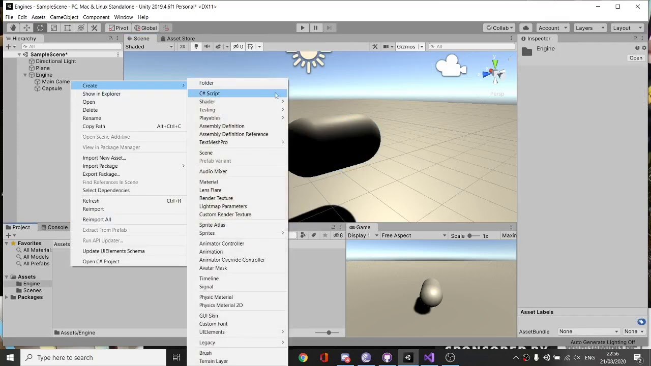
Task: Open the Shader submenu
Action: [x=237, y=102]
